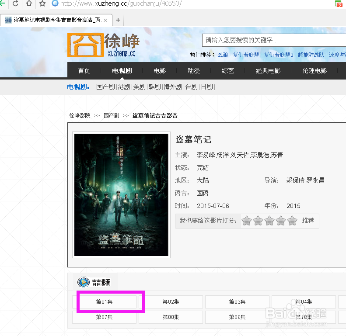Open the 港剧 subcategory
The image size is (346, 336).
pyautogui.click(x=124, y=87)
